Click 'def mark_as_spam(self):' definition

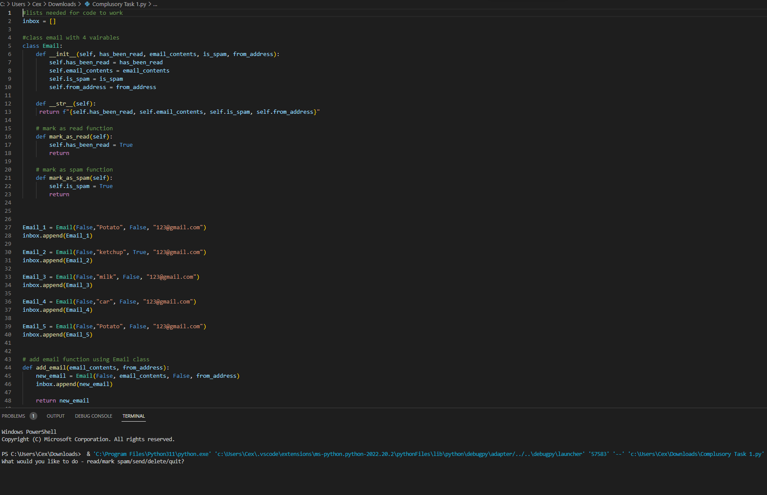[74, 178]
